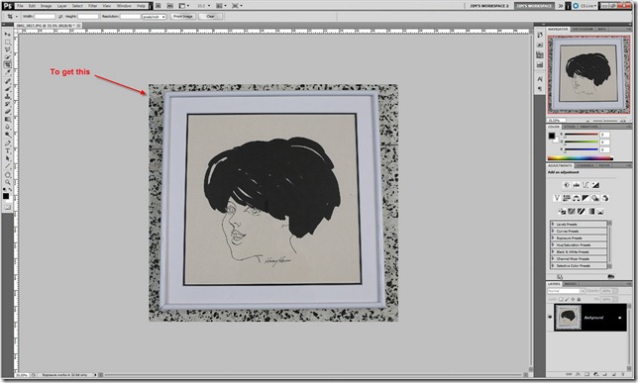This screenshot has height=383, width=638.
Task: Open the Image menu
Action: [46, 6]
